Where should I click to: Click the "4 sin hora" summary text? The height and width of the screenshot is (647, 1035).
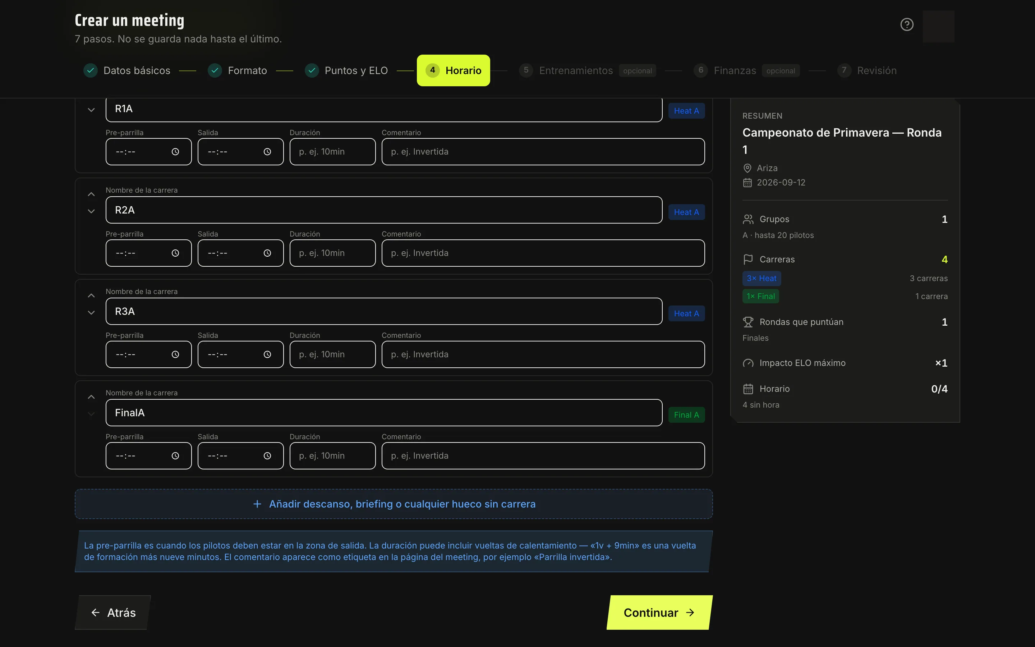(x=761, y=405)
